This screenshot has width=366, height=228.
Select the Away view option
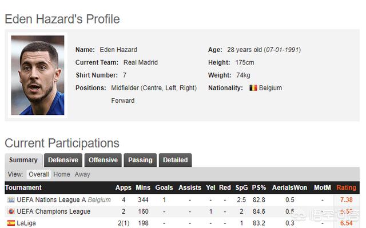82,174
